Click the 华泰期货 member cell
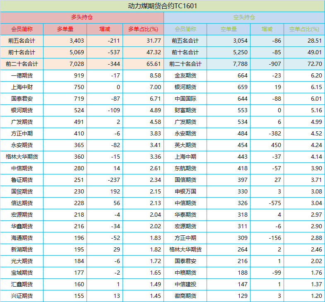The image size is (325, 302). (x=185, y=215)
